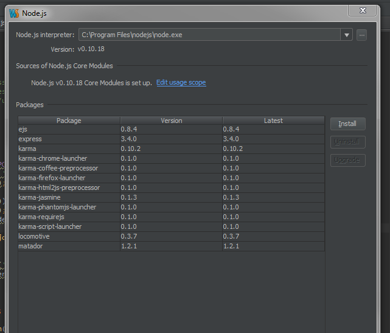Image resolution: width=390 pixels, height=333 pixels.
Task: Close the Node.js dialog
Action: tap(363, 10)
